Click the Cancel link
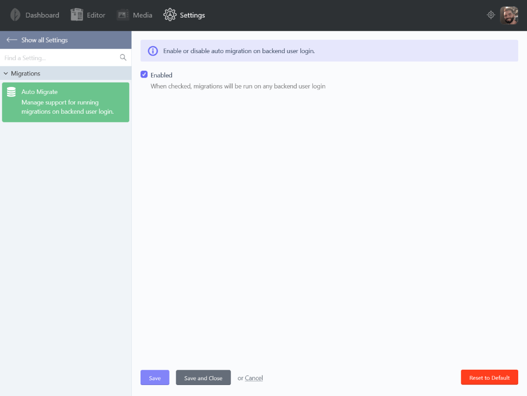Image resolution: width=527 pixels, height=396 pixels. pyautogui.click(x=254, y=378)
